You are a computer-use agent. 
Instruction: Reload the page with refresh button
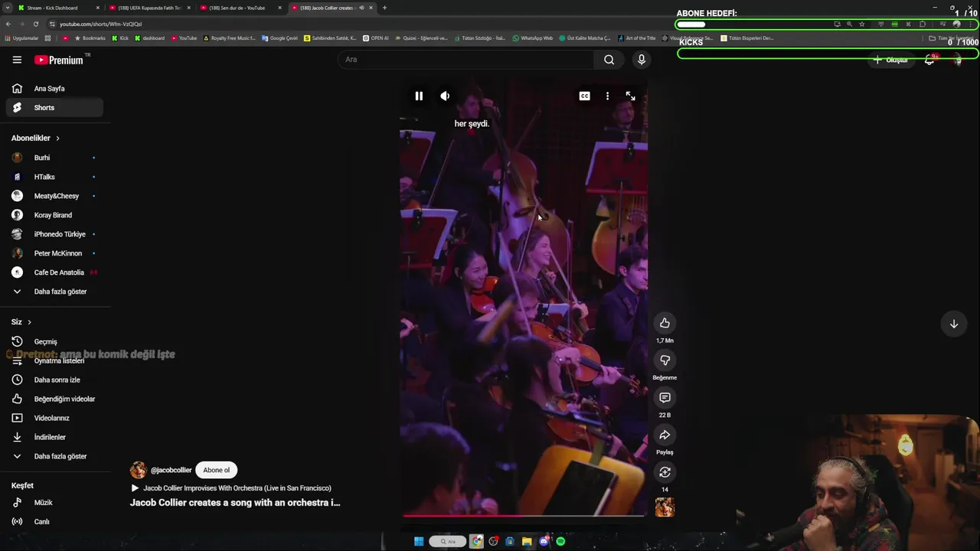35,24
